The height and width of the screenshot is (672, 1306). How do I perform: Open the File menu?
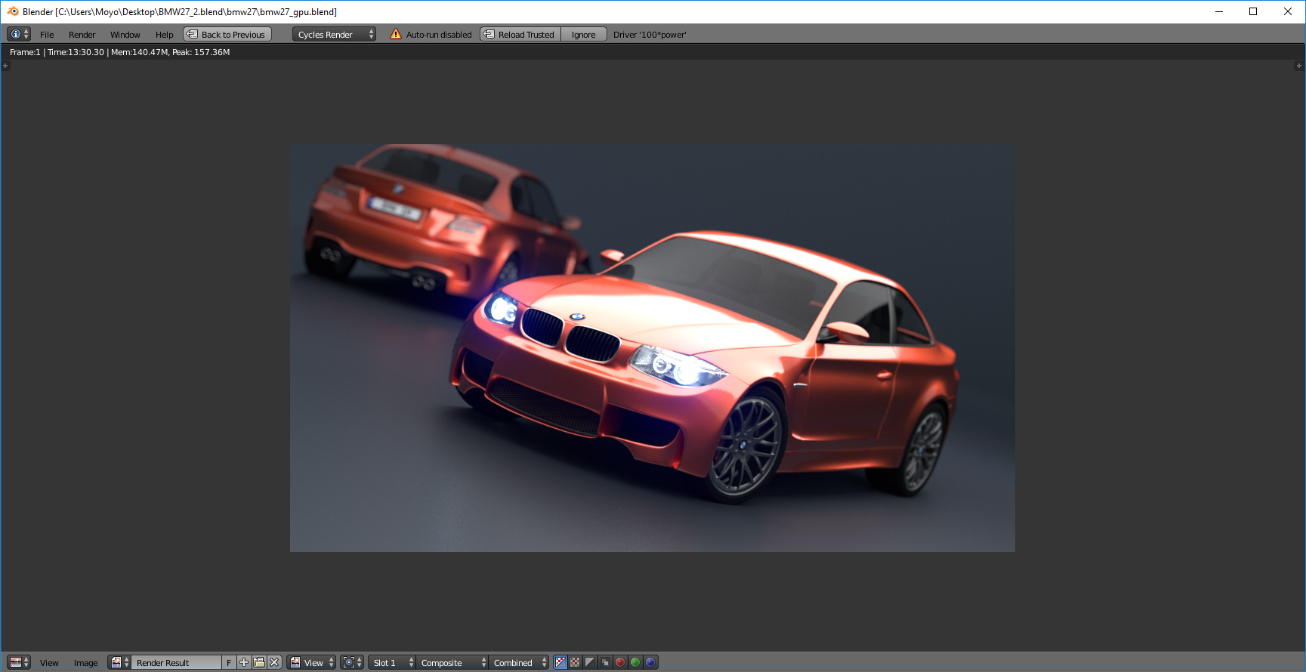(47, 35)
